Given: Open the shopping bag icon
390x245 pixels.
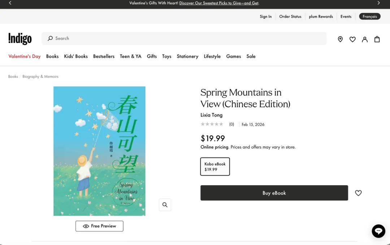Looking at the screenshot, I should (x=377, y=39).
